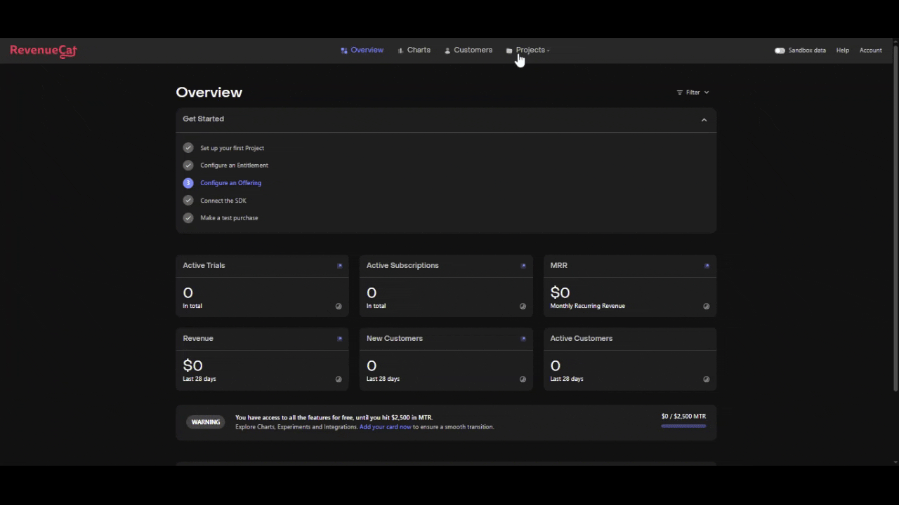Click the New Customers info icon
The height and width of the screenshot is (505, 899).
tap(523, 379)
